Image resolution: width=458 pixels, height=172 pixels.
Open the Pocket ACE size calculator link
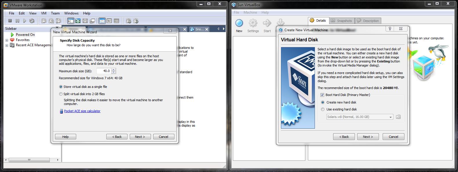click(x=82, y=111)
